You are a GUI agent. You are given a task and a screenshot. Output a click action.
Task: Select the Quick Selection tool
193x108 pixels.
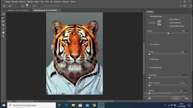[x=3, y=14]
